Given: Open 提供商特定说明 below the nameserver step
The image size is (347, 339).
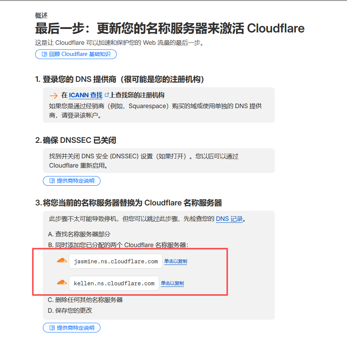Looking at the screenshot, I should [71, 328].
